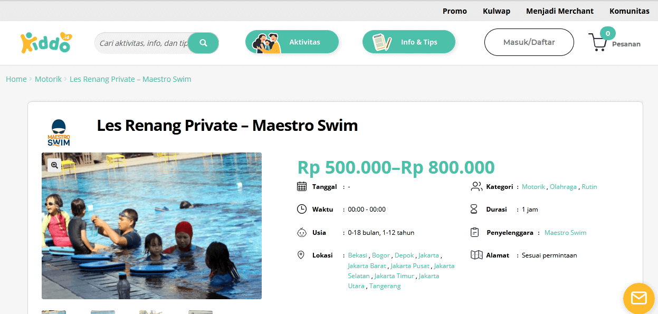The image size is (658, 314).
Task: Click the Maestro Swim logo image
Action: click(x=59, y=133)
